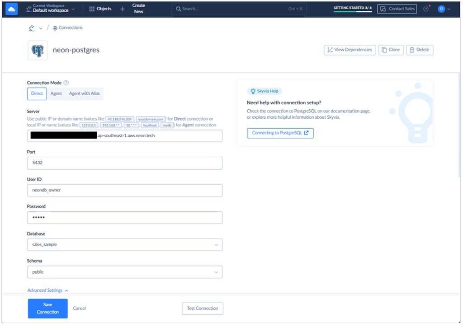Click the User ID field
The height and width of the screenshot is (326, 463).
tap(125, 191)
